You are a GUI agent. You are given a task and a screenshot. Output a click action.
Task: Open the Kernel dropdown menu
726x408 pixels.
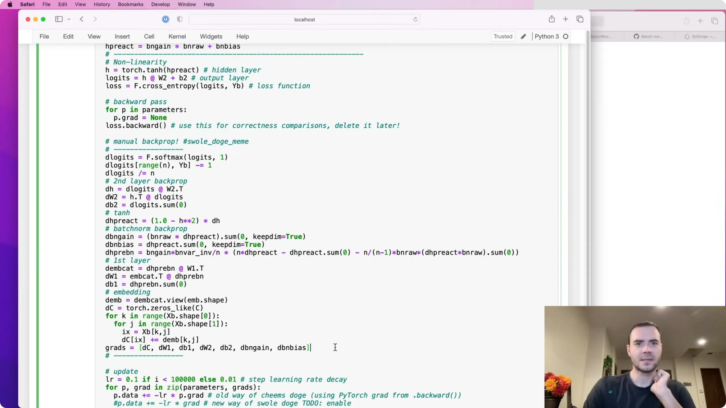(x=177, y=36)
